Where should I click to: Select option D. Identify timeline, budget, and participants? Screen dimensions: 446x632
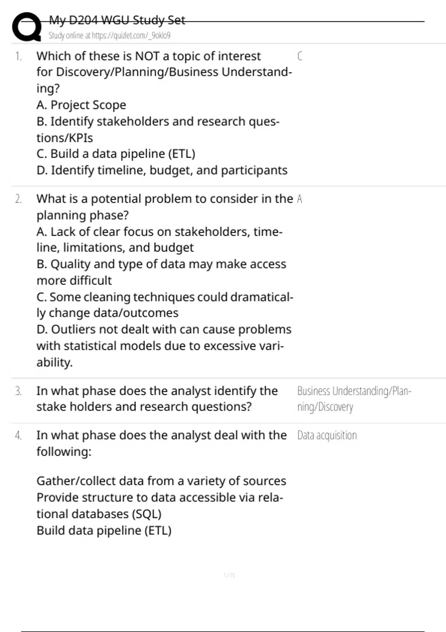point(162,170)
